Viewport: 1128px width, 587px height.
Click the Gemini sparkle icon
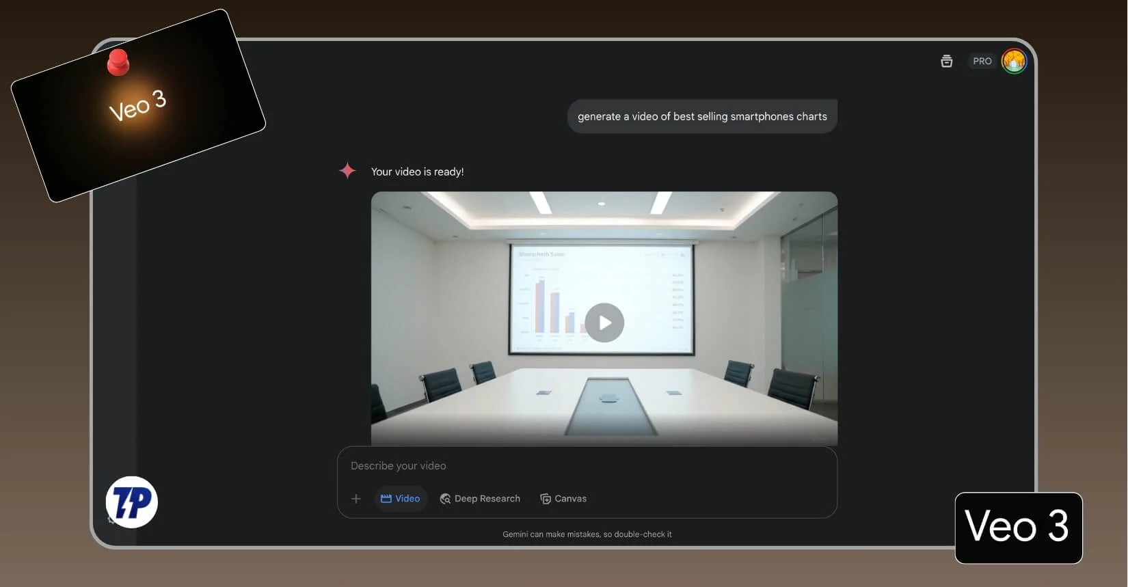point(347,171)
